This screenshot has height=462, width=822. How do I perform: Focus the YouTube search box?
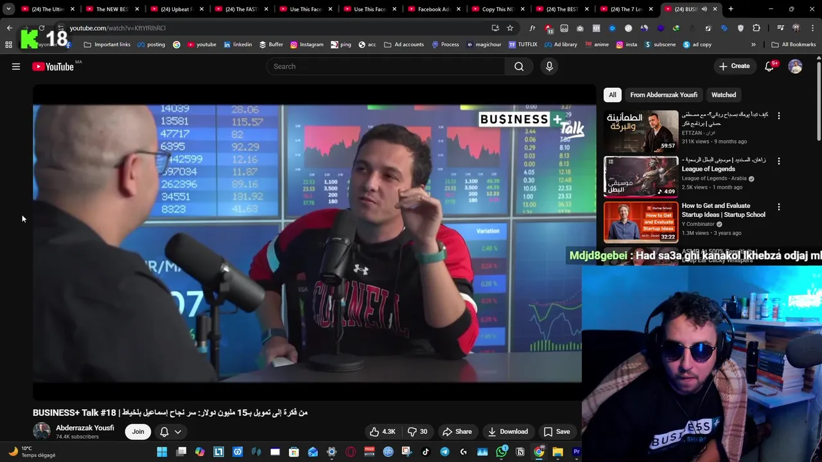click(x=385, y=66)
